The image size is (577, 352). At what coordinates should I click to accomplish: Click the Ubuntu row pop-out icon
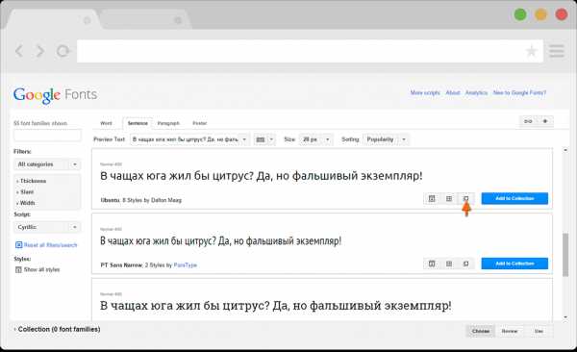point(465,199)
